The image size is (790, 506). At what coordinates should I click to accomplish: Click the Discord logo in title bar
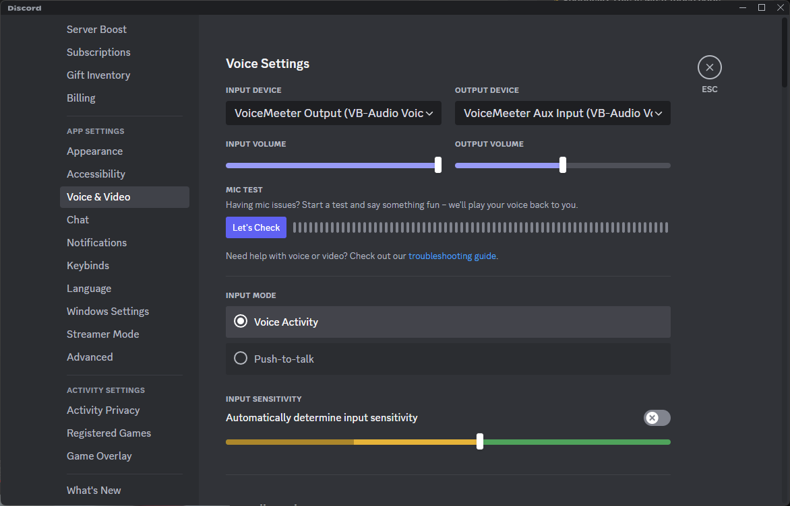[24, 8]
